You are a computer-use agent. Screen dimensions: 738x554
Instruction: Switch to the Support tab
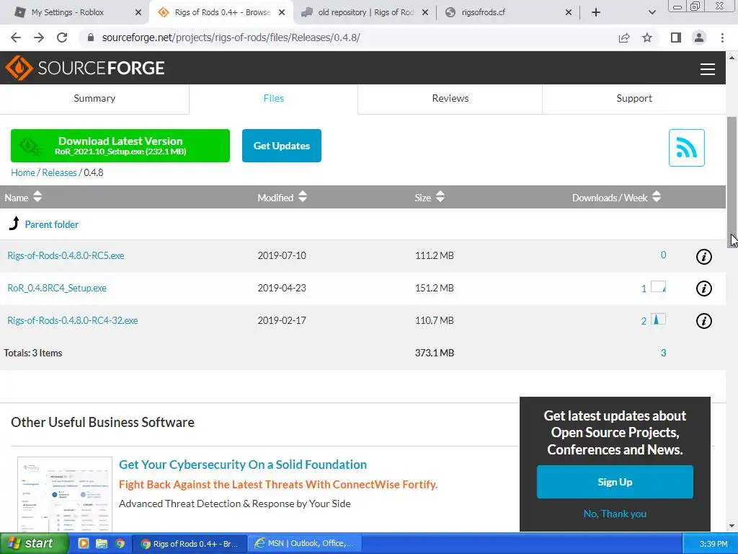pos(634,98)
